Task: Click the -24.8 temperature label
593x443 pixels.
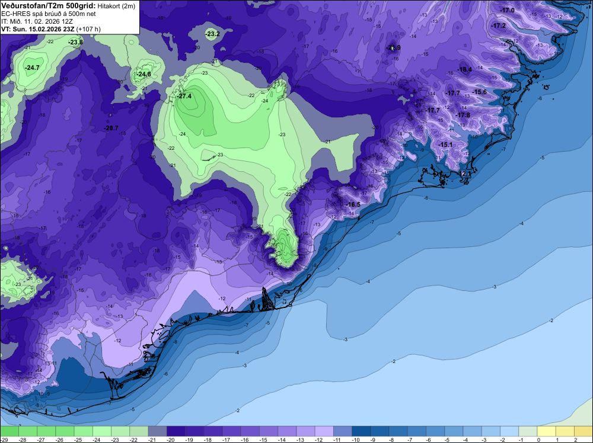Action: pos(144,75)
